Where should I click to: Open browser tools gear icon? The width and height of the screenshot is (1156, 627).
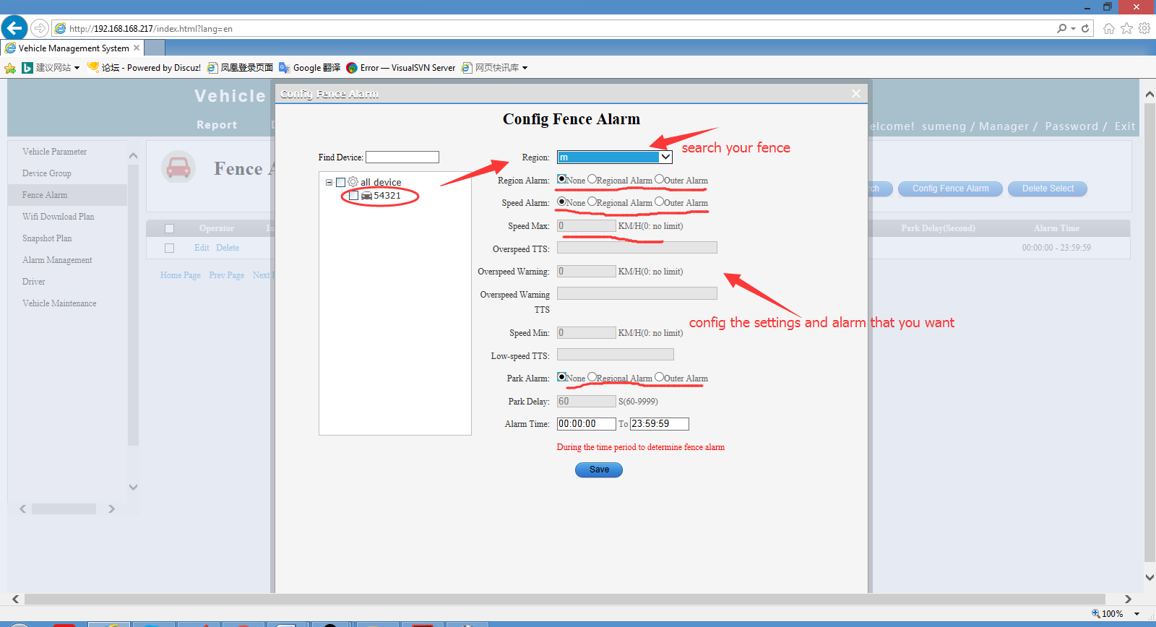[x=1144, y=28]
